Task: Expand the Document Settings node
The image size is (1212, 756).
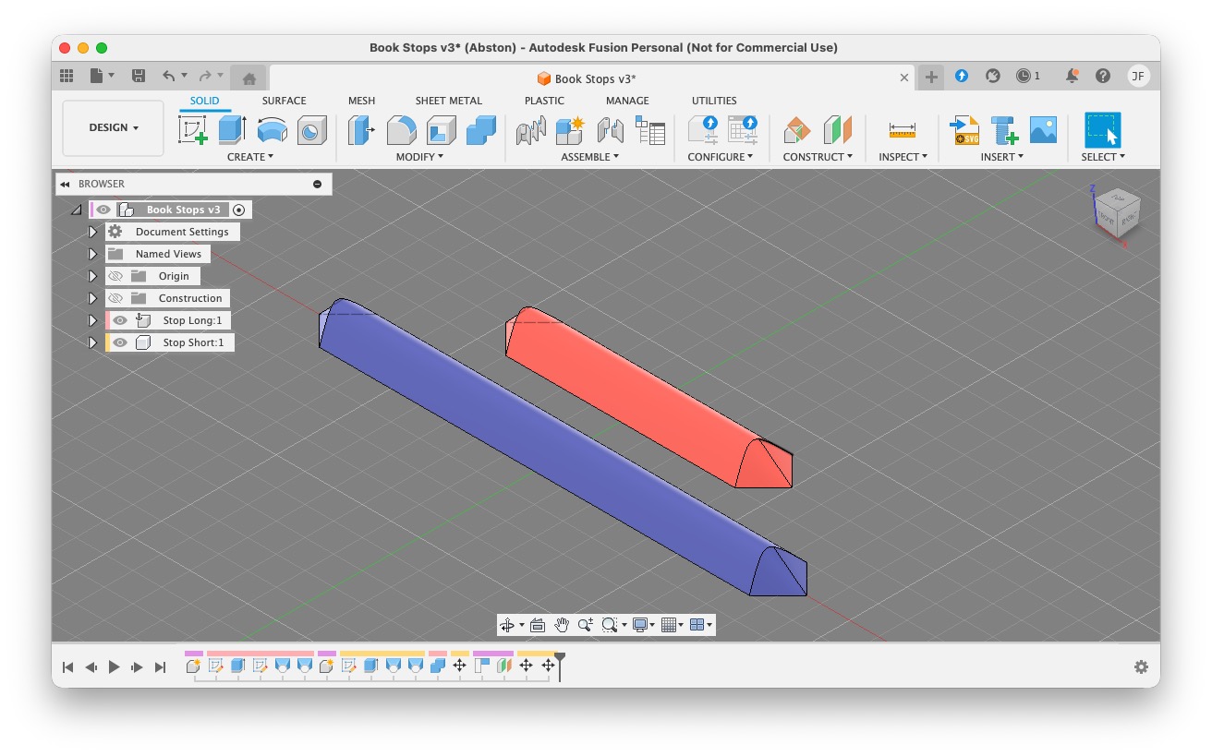Action: pos(92,232)
